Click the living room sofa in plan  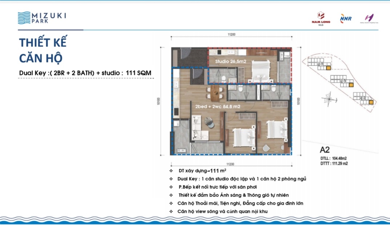(x=197, y=128)
